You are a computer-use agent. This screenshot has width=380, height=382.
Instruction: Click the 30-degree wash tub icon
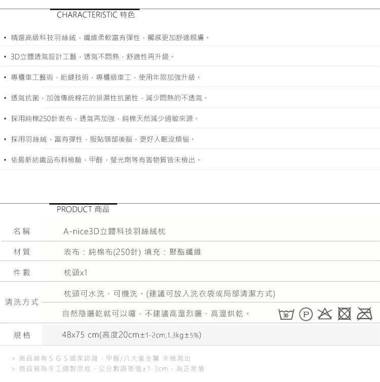pos(286,315)
